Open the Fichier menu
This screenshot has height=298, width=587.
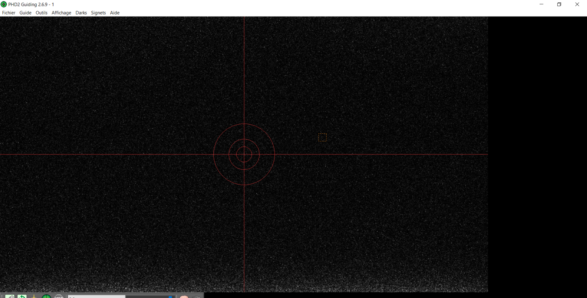pyautogui.click(x=9, y=13)
